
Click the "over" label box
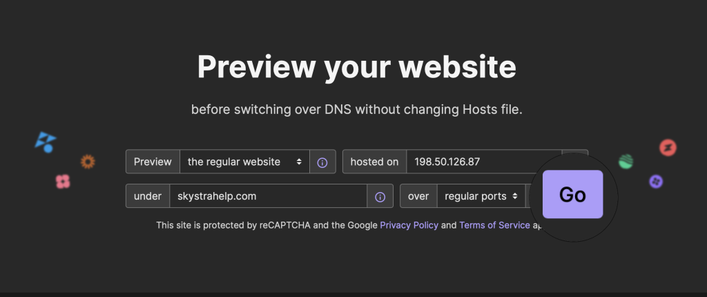[418, 196]
